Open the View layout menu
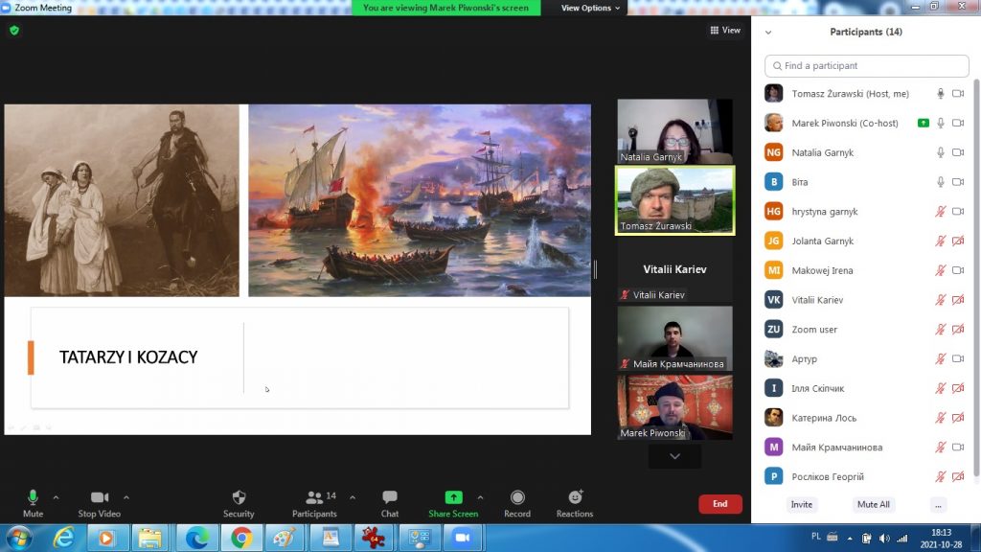 point(725,31)
